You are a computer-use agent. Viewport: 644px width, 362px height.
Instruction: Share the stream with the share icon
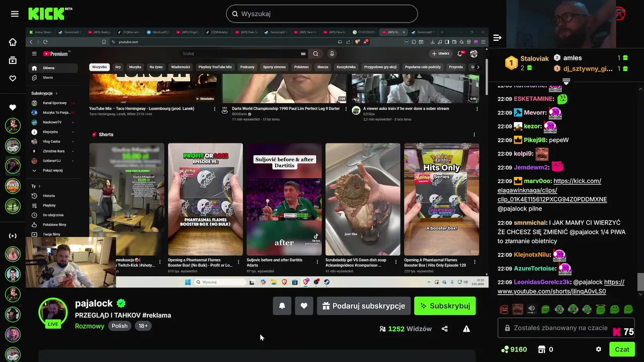point(445,329)
